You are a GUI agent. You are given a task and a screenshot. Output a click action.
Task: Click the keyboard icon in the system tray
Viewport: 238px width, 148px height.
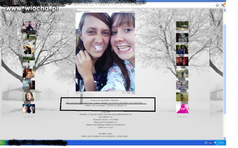210,143
